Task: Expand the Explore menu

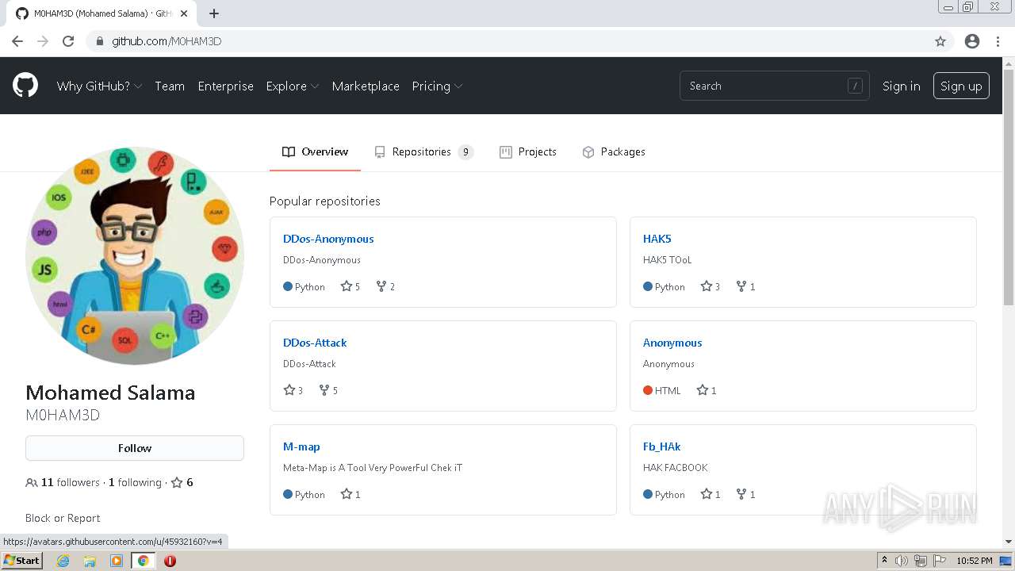Action: (x=292, y=86)
